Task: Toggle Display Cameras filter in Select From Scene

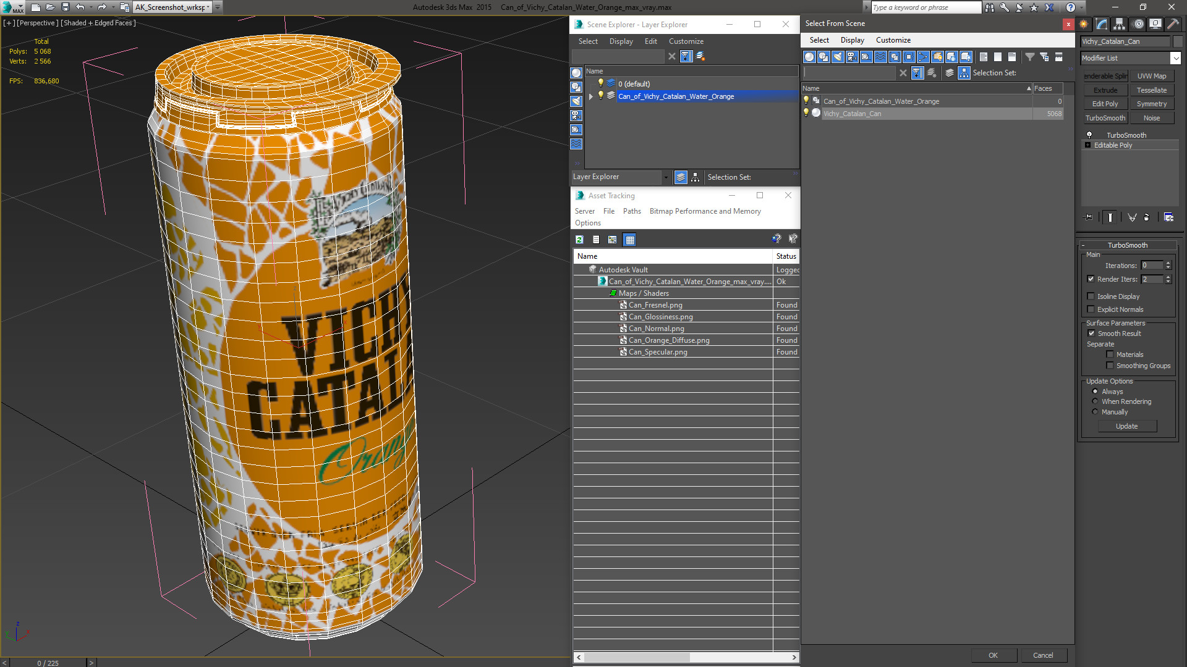Action: pyautogui.click(x=852, y=57)
